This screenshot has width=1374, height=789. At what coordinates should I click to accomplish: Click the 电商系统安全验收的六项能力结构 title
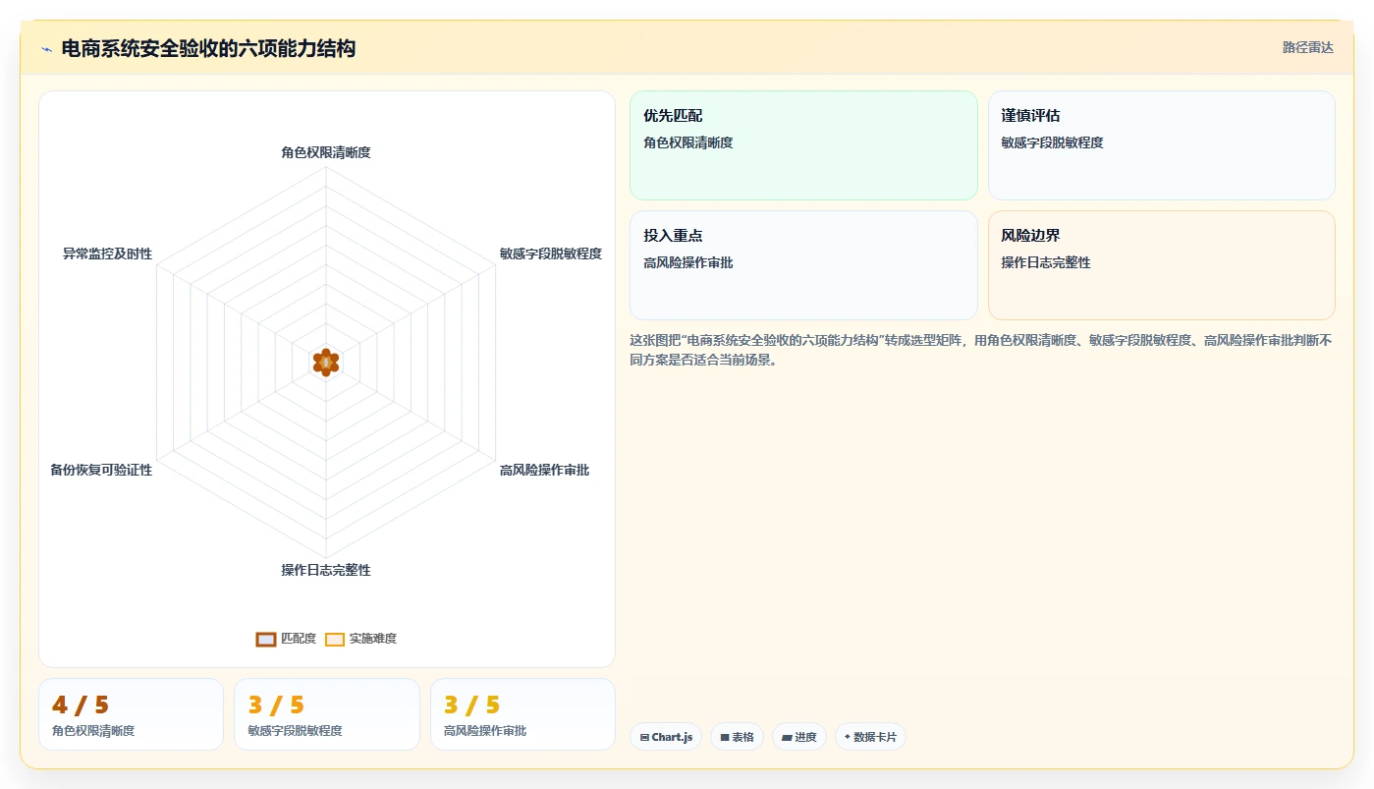208,48
